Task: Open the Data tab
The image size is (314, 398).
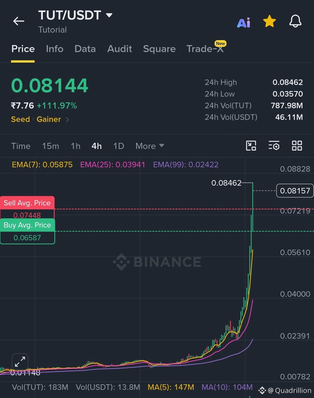Action: click(x=85, y=49)
